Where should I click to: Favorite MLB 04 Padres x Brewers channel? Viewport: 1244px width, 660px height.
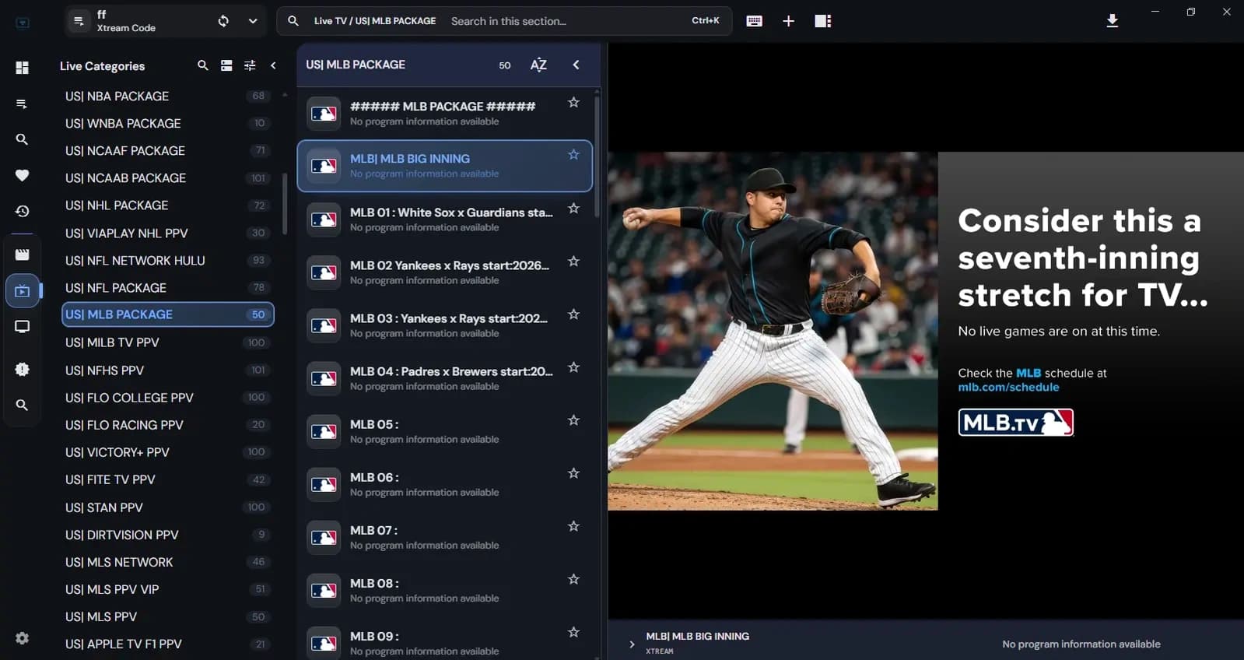(x=573, y=367)
